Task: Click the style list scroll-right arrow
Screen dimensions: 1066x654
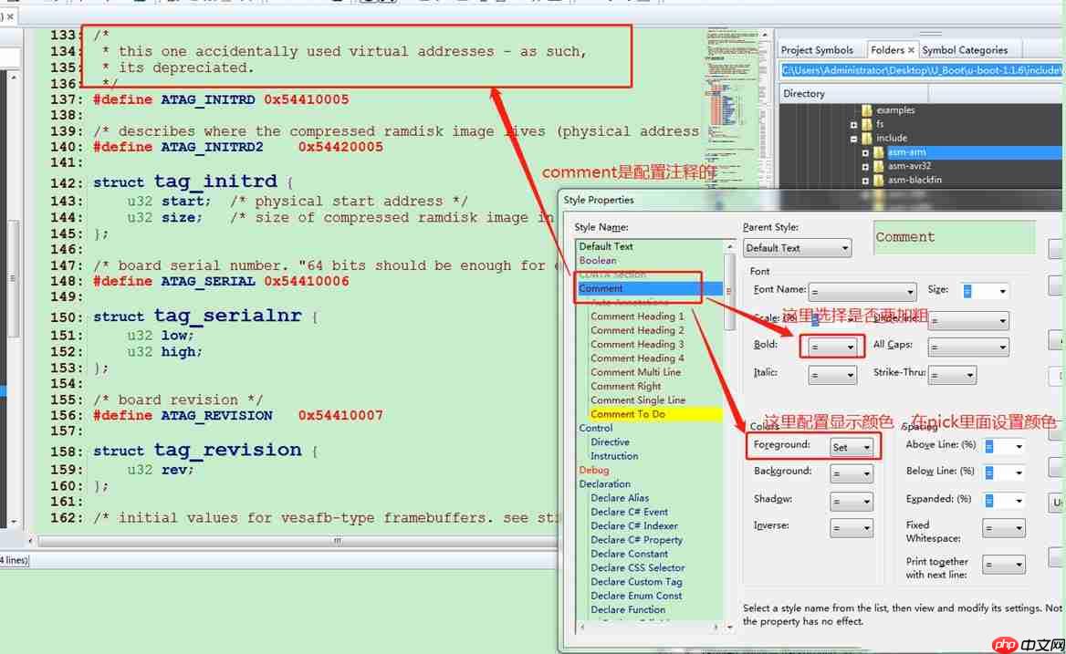Action: point(716,627)
